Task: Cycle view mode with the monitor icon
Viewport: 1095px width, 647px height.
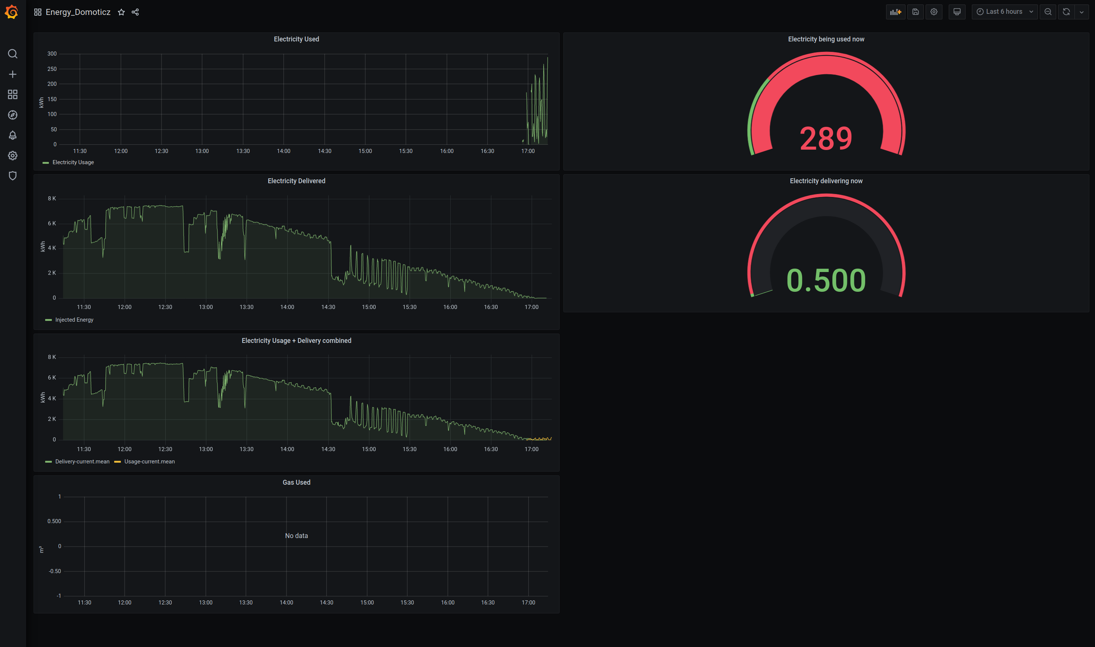Action: coord(957,12)
